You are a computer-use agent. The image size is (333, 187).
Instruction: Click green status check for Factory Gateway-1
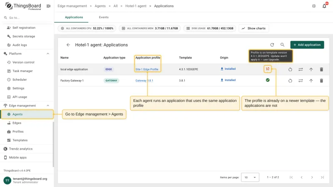point(268,80)
